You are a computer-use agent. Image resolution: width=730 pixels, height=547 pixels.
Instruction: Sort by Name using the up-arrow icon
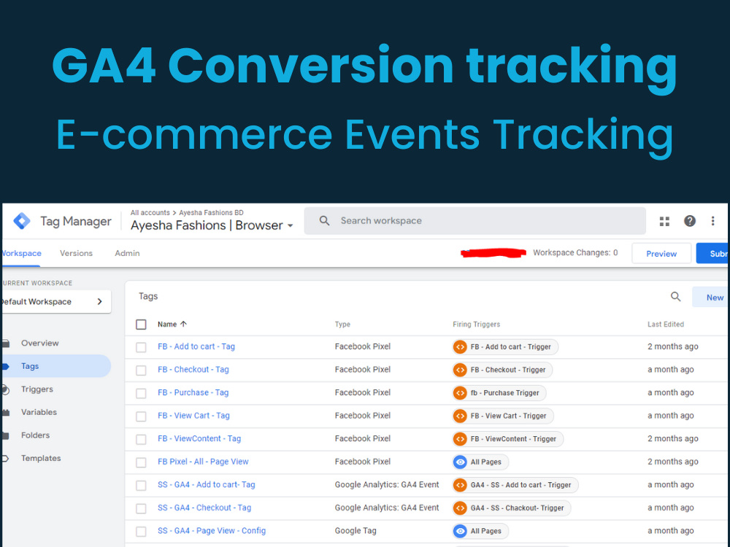183,325
